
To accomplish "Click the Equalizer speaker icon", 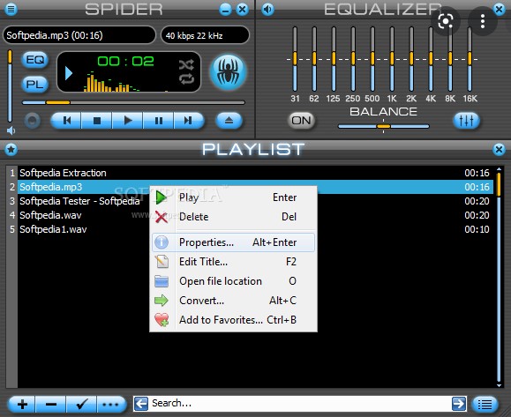I will pos(268,9).
